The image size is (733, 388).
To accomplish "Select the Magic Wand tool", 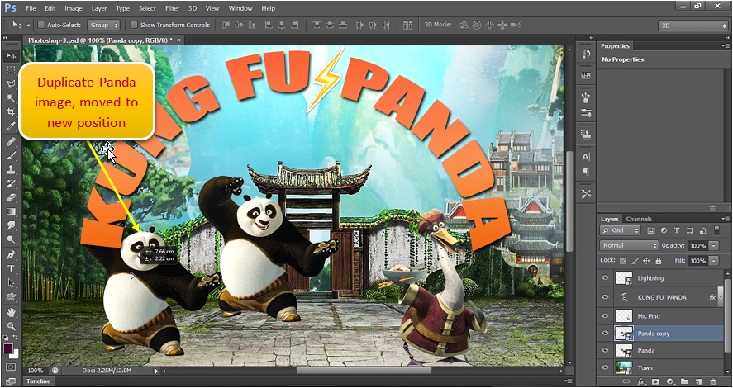I will click(x=11, y=98).
